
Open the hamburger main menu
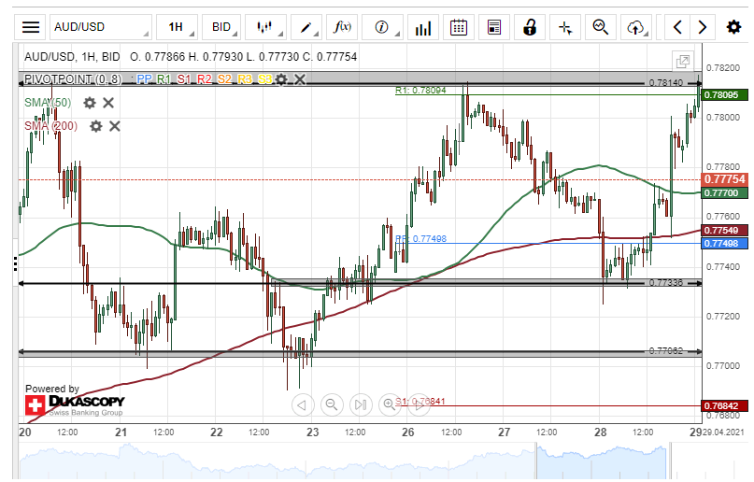click(31, 27)
